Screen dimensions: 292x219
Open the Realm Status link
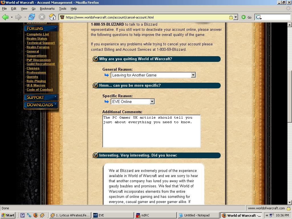pos(37,38)
